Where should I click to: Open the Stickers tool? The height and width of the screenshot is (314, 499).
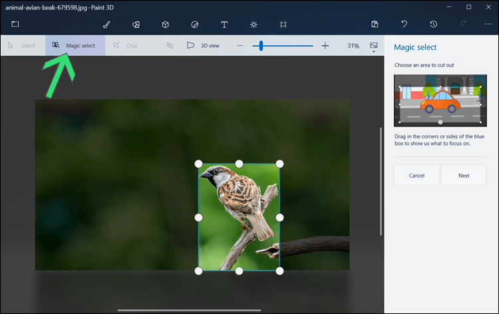click(x=195, y=25)
